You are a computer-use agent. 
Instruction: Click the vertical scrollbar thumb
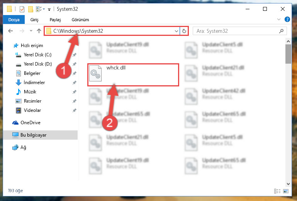tap(288, 54)
